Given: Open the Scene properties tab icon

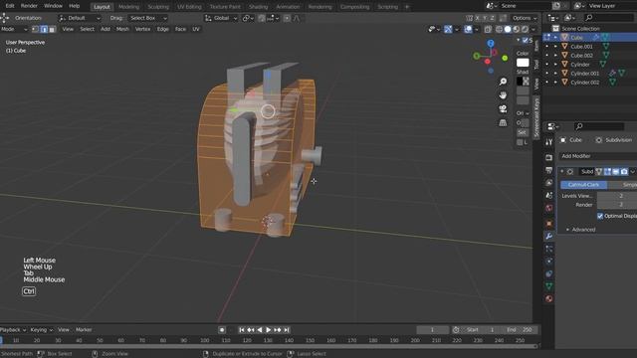Looking at the screenshot, I should click(548, 195).
